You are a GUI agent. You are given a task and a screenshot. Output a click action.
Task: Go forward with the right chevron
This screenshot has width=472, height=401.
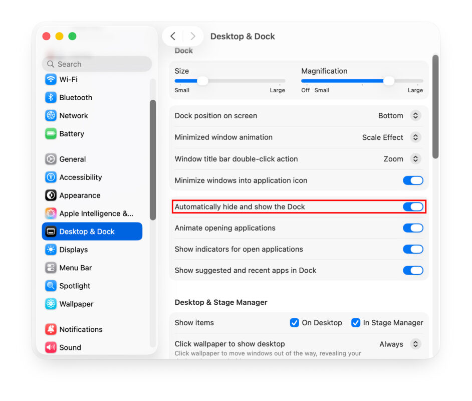(193, 37)
